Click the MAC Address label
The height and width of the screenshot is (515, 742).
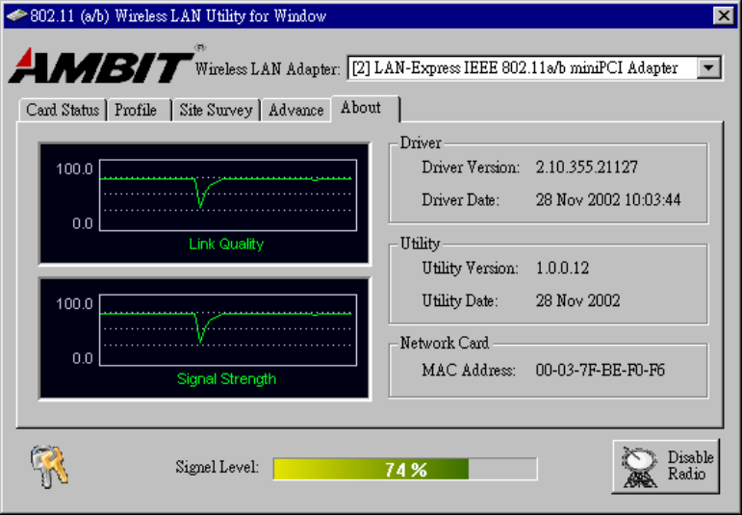469,370
